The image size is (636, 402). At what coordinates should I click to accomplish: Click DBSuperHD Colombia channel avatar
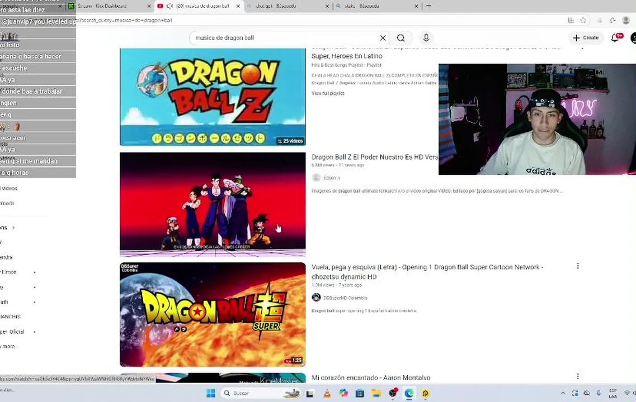(x=317, y=298)
